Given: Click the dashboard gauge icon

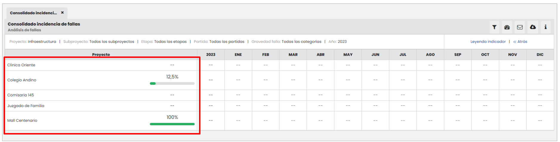Looking at the screenshot, I should 507,27.
